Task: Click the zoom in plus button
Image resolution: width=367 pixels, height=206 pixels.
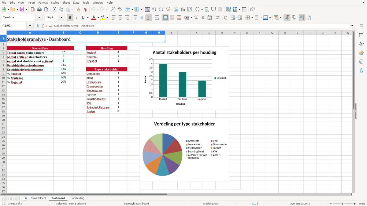Action: 355,204
